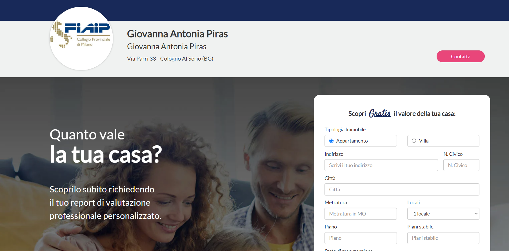Click the Gratis script logo text
The width and height of the screenshot is (509, 251).
click(380, 113)
